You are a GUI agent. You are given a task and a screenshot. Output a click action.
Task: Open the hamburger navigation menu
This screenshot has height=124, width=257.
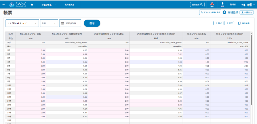(3, 4)
